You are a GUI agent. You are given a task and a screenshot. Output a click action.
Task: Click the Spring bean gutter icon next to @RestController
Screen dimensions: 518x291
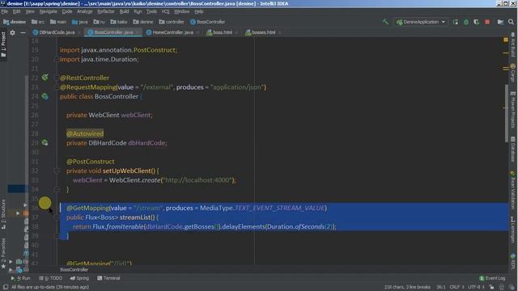(45, 78)
